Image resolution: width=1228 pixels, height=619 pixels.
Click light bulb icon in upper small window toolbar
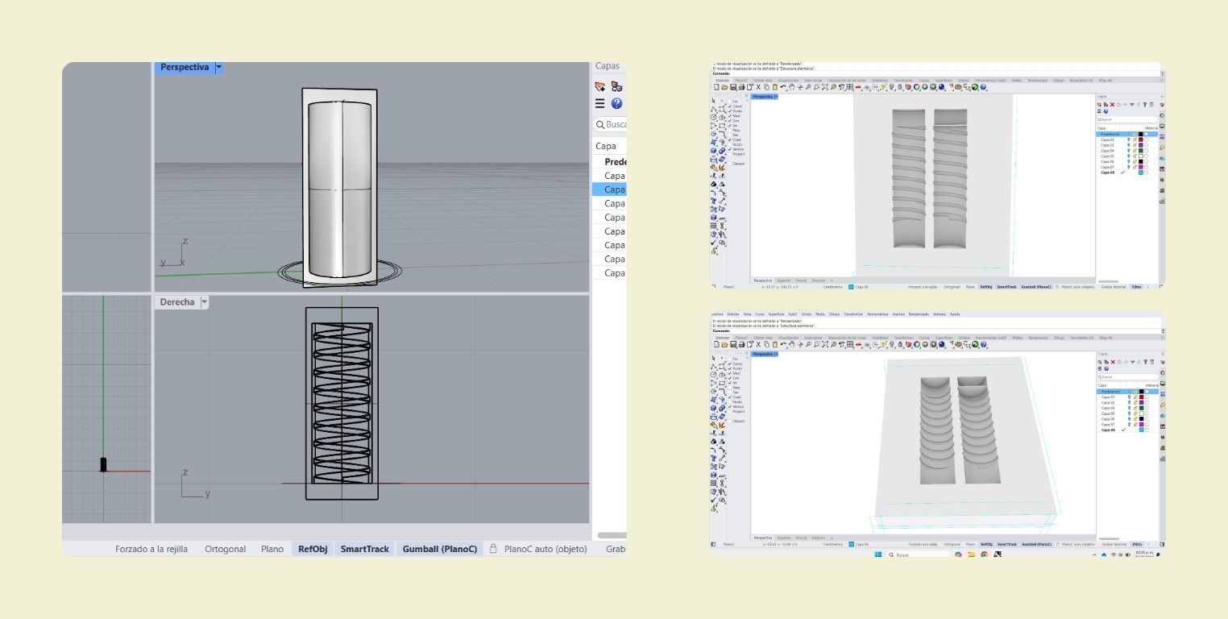point(891,87)
